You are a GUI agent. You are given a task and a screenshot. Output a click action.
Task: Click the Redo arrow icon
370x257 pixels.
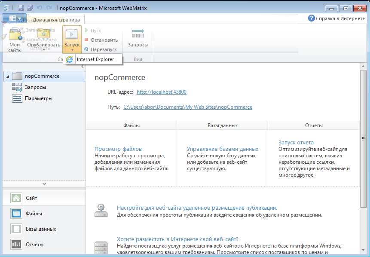49,8
